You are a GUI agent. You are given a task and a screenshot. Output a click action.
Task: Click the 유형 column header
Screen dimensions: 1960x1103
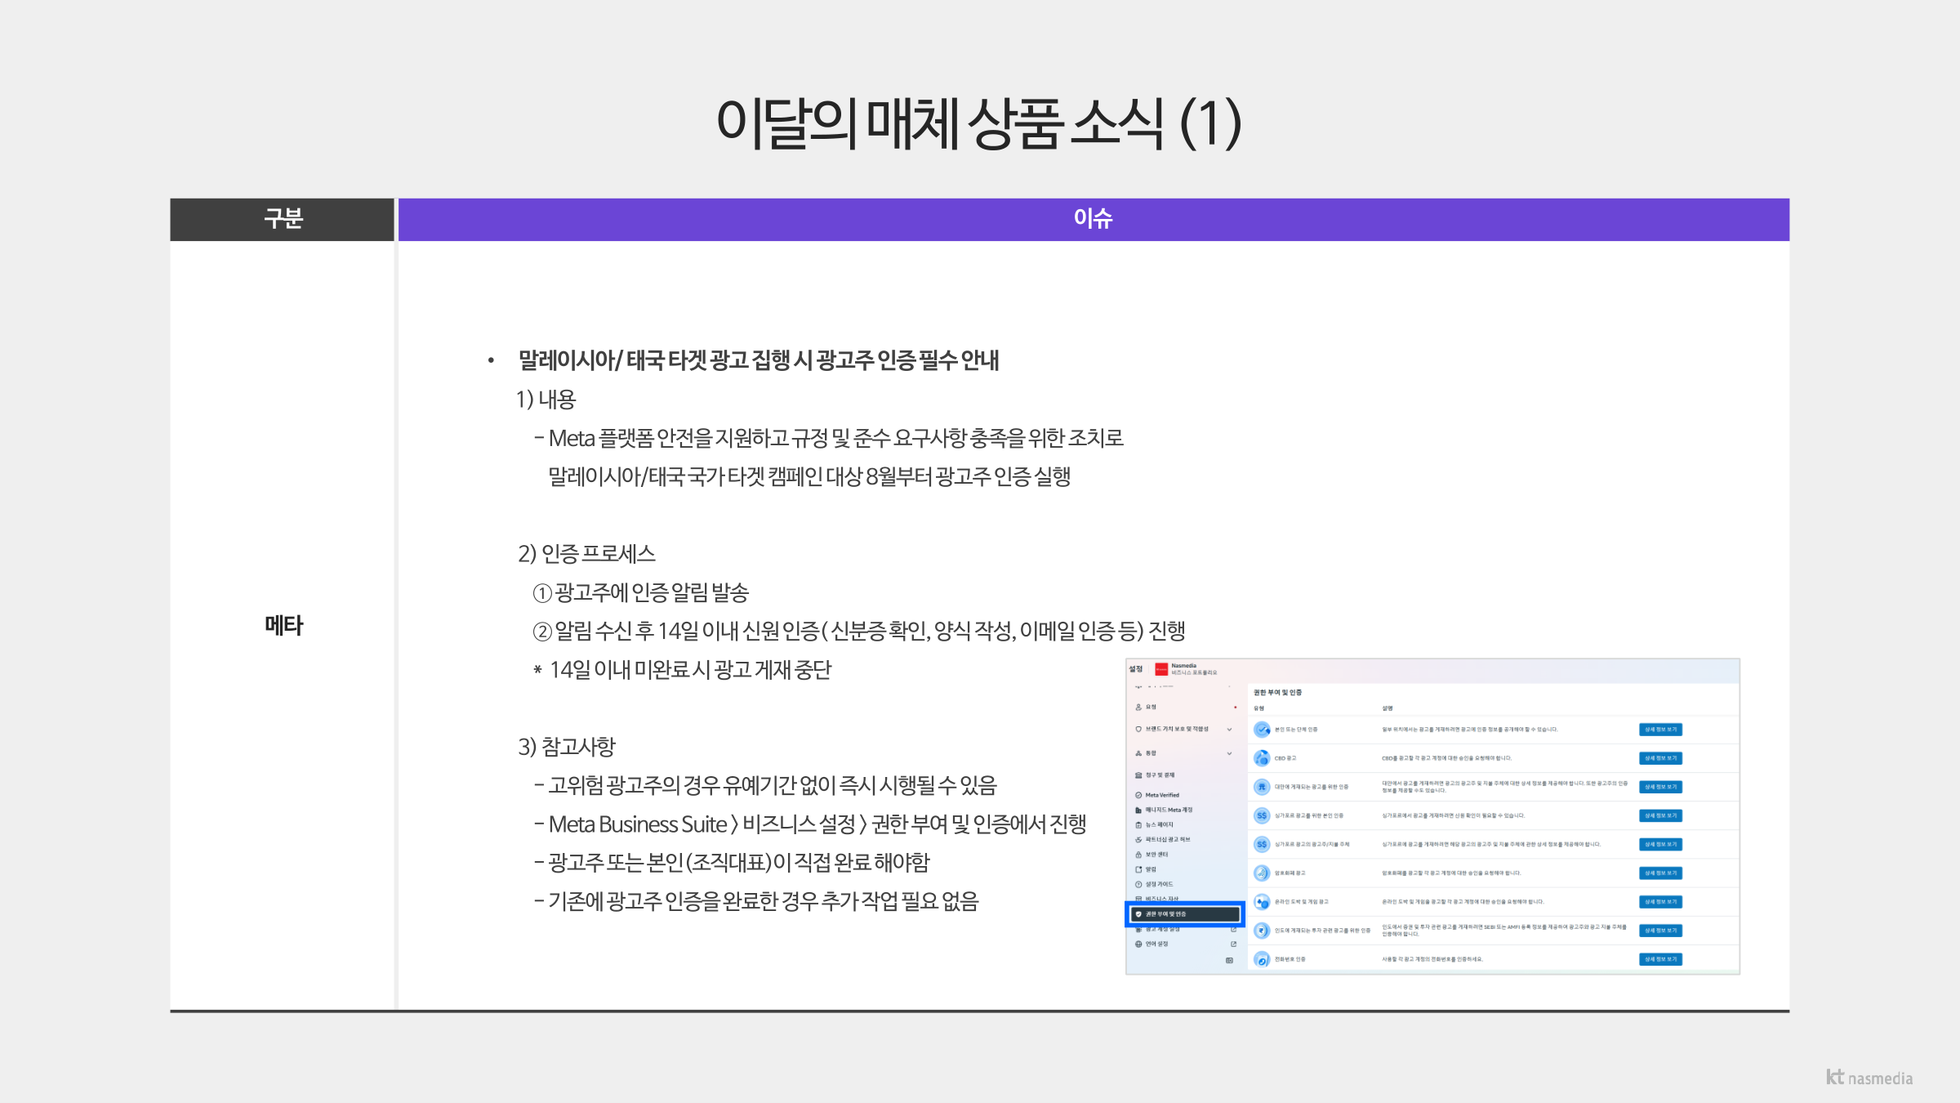click(x=1258, y=708)
